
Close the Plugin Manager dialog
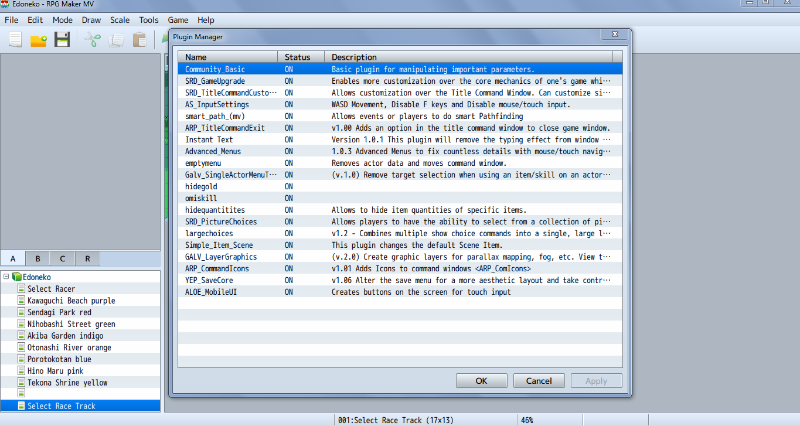point(614,35)
